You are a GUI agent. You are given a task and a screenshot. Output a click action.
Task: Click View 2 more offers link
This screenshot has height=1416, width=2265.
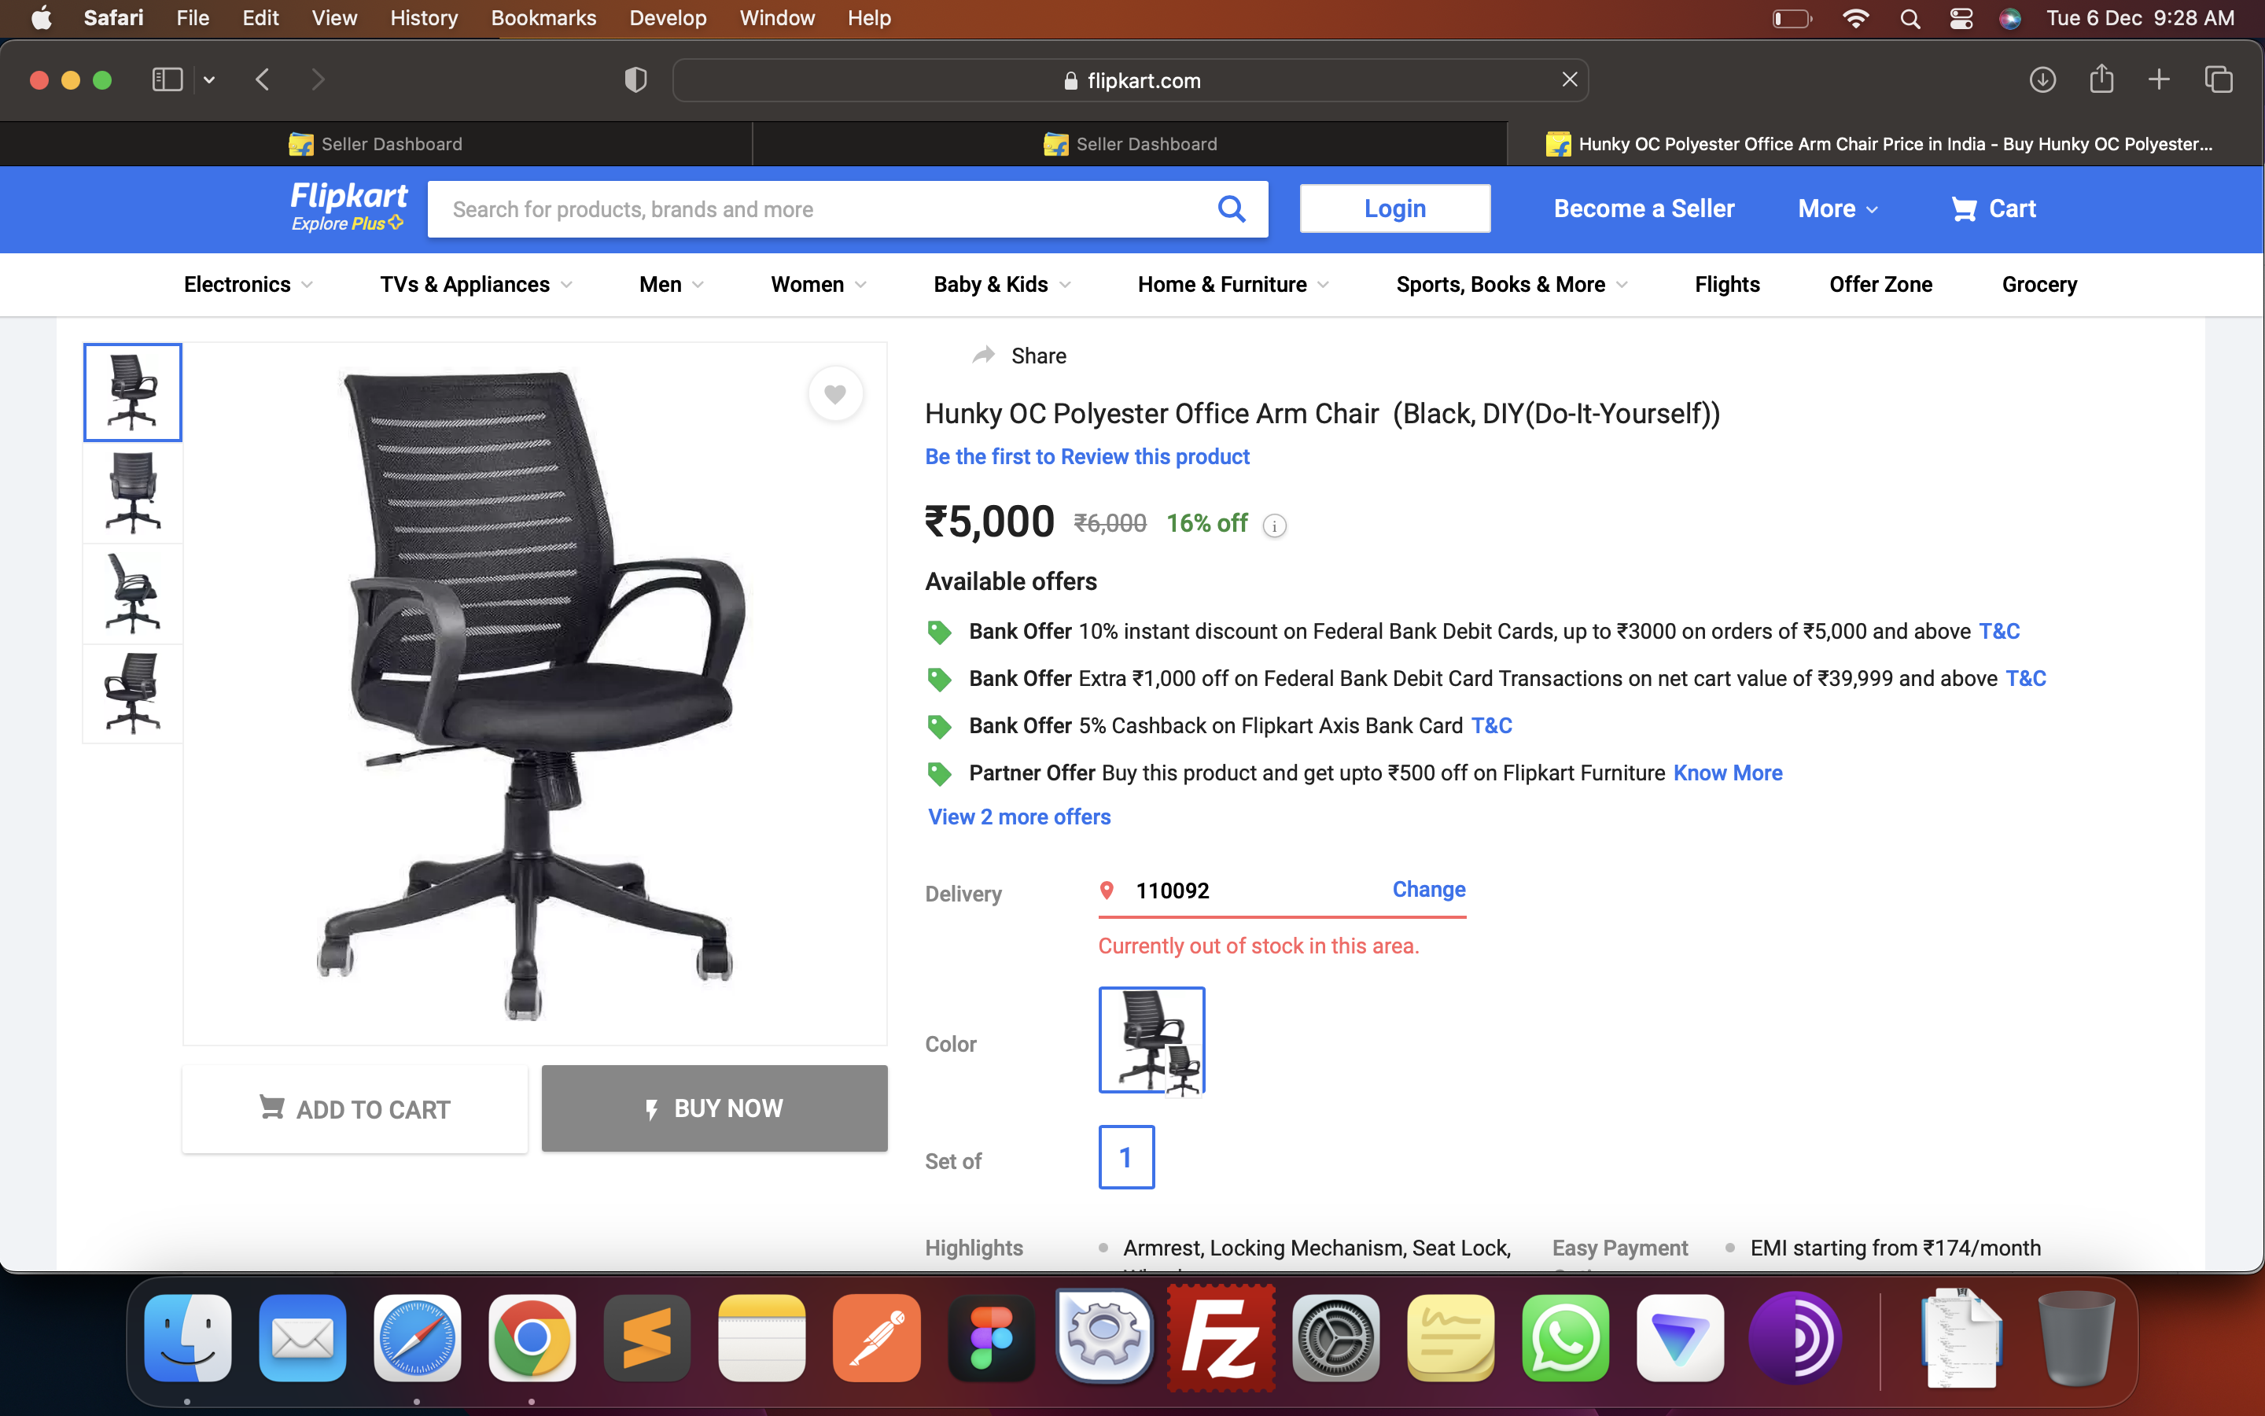tap(1018, 817)
